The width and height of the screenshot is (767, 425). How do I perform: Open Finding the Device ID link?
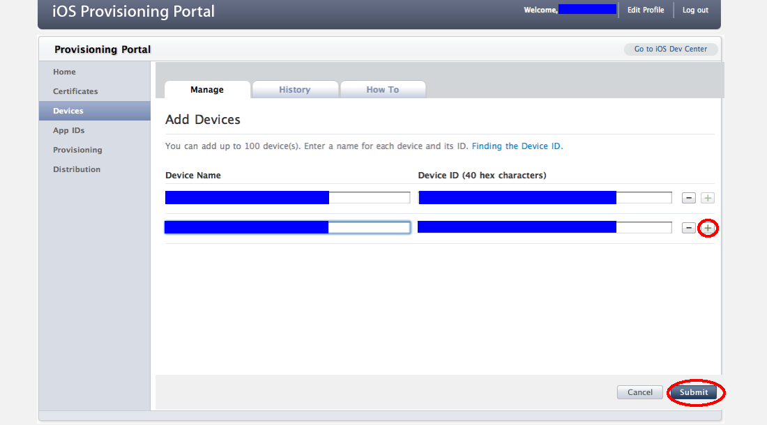pyautogui.click(x=516, y=146)
